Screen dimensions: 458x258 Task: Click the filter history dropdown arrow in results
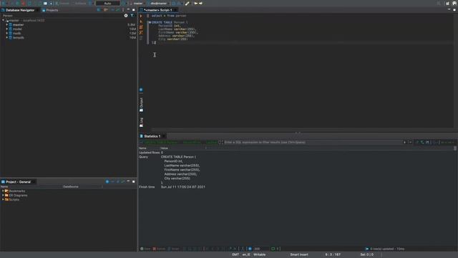[x=410, y=142]
